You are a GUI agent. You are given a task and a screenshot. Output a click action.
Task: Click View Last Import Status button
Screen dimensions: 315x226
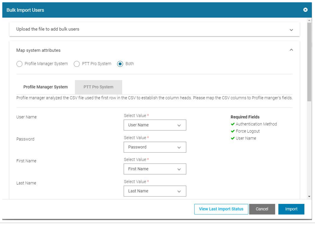click(x=221, y=209)
